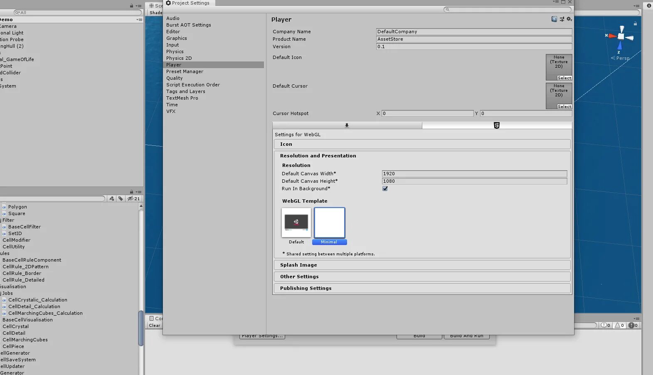The height and width of the screenshot is (375, 653).
Task: Toggle the Persp projection label in Scene view
Action: (620, 58)
